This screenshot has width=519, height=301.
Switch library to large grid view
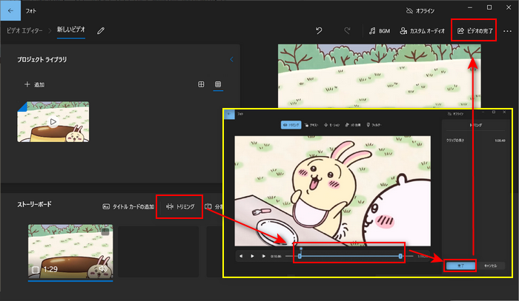click(x=201, y=85)
